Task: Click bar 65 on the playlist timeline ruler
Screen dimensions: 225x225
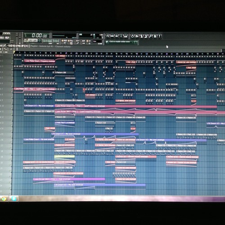Action: [x=177, y=54]
